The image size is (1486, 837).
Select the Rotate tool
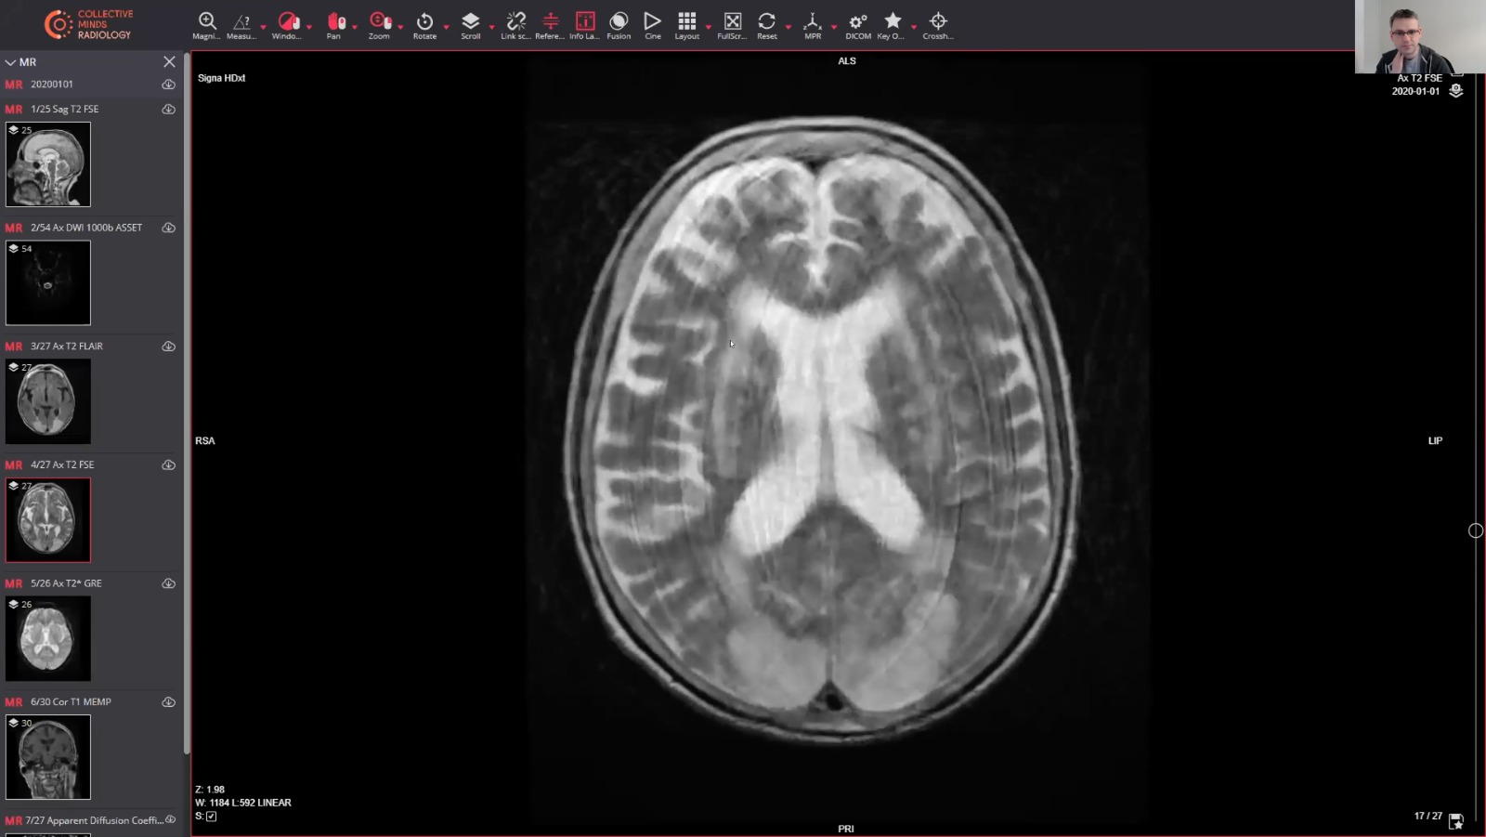pos(425,22)
